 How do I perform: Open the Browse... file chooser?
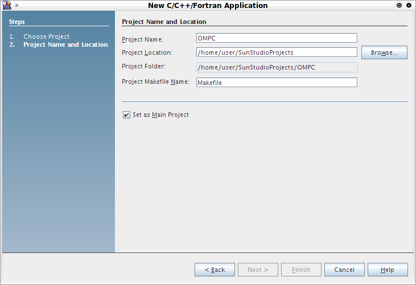click(384, 52)
